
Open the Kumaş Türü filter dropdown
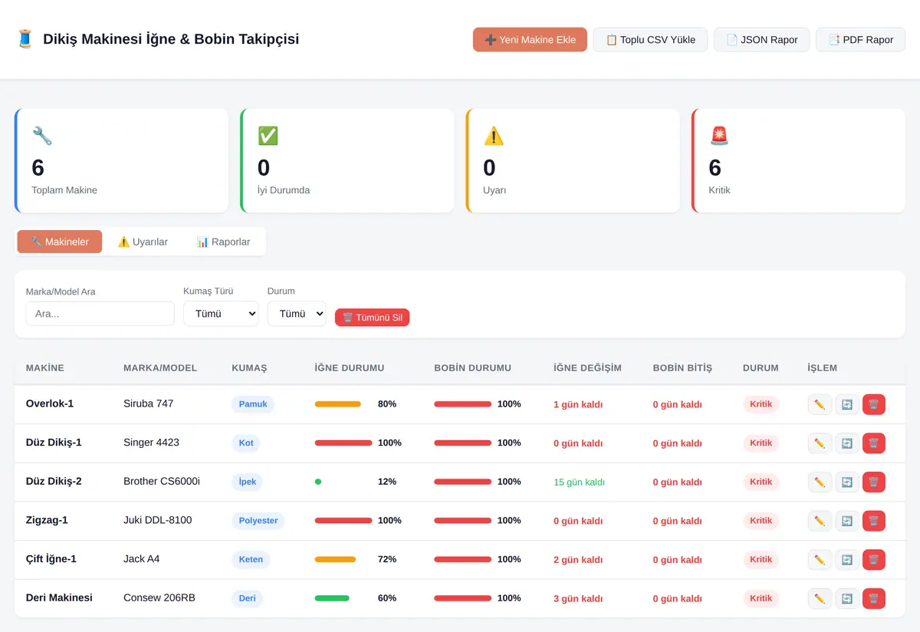point(221,314)
